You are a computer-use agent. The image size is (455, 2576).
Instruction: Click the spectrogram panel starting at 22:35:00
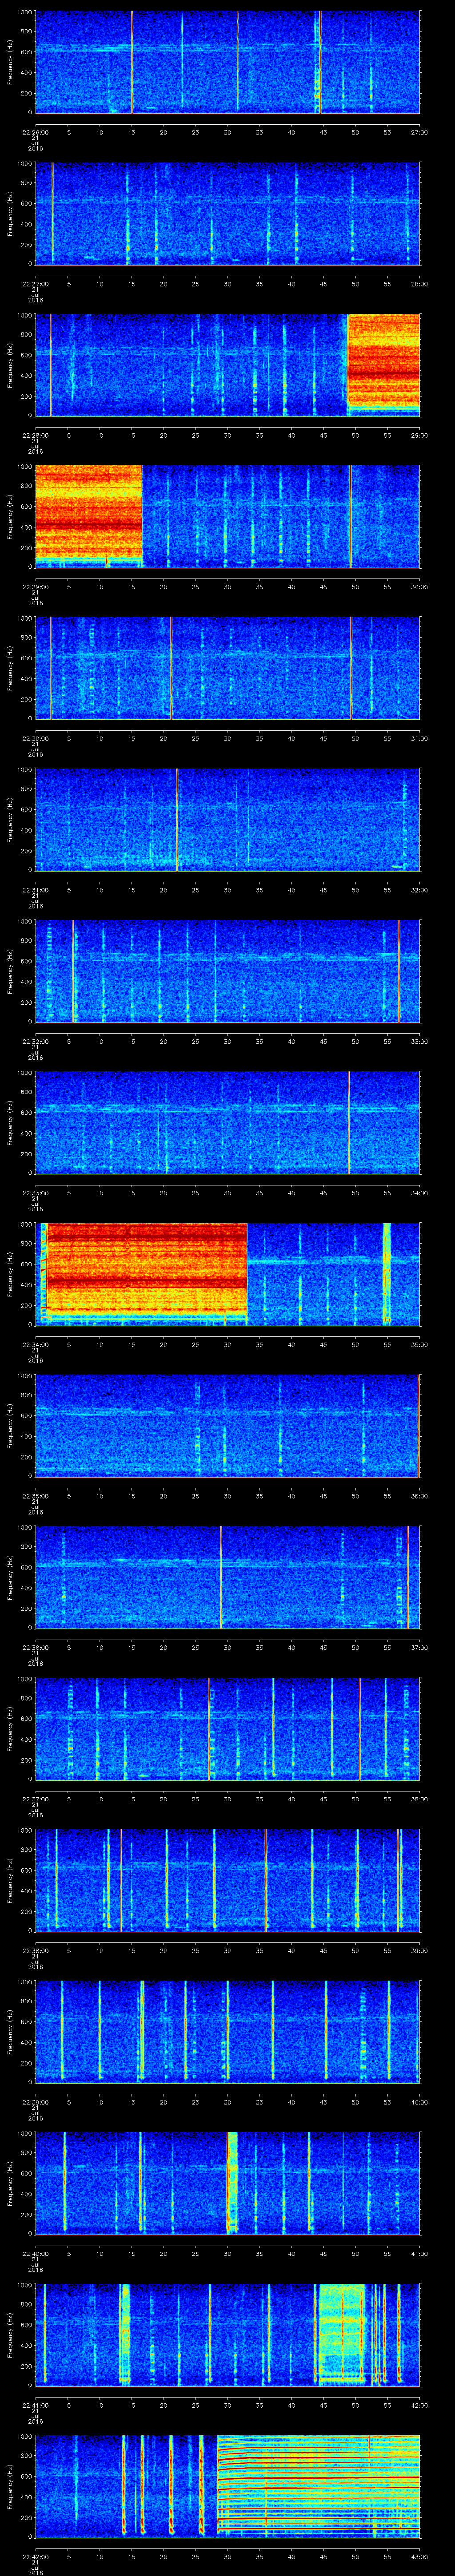[x=227, y=1426]
